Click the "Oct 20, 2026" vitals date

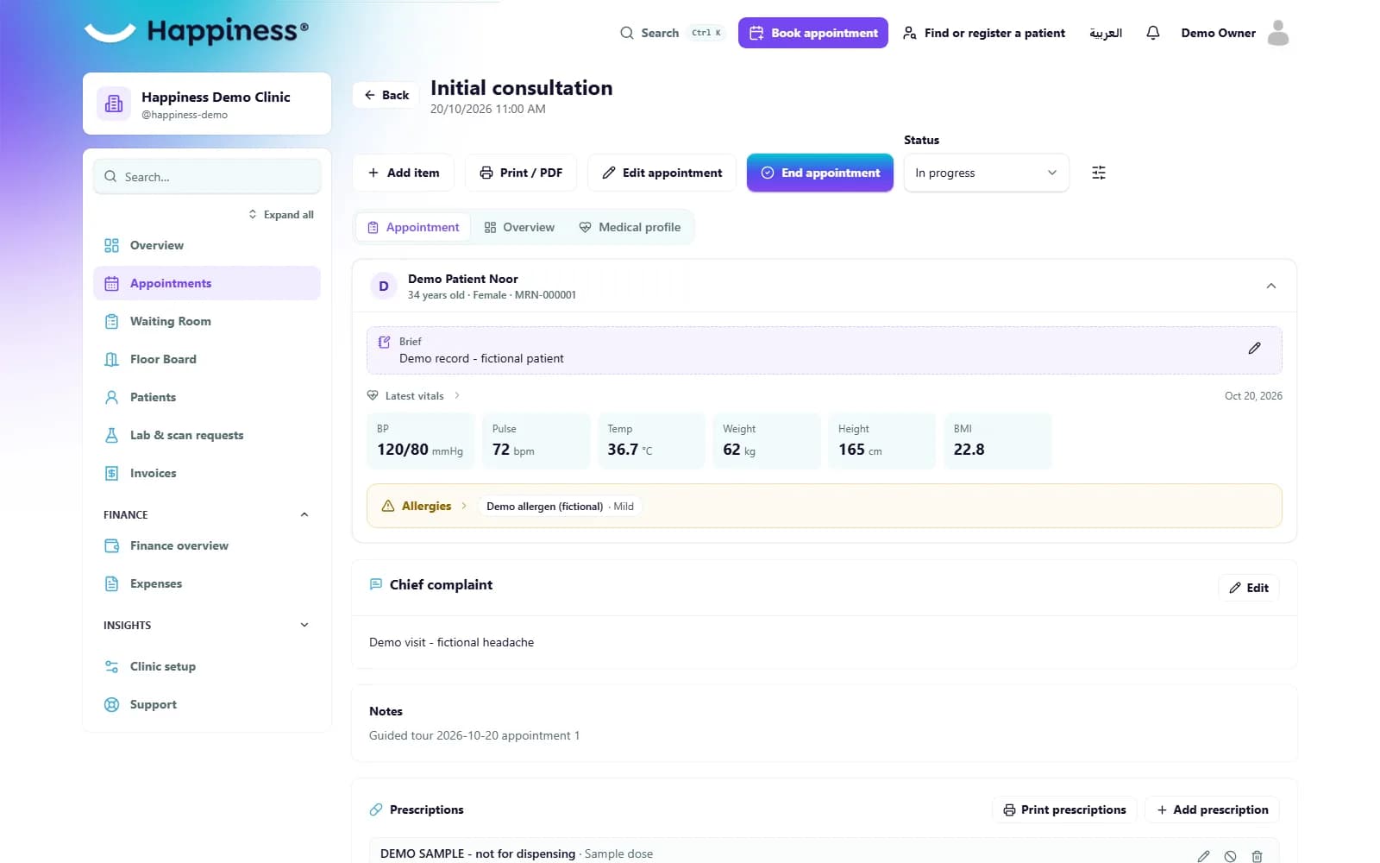(1253, 395)
